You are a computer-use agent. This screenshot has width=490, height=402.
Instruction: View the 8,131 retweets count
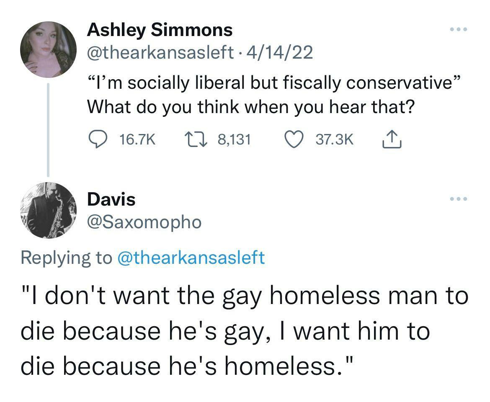point(234,139)
